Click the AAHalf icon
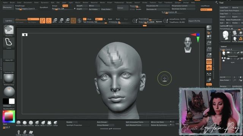The width and height of the screenshot is (243, 136). (x=209, y=55)
